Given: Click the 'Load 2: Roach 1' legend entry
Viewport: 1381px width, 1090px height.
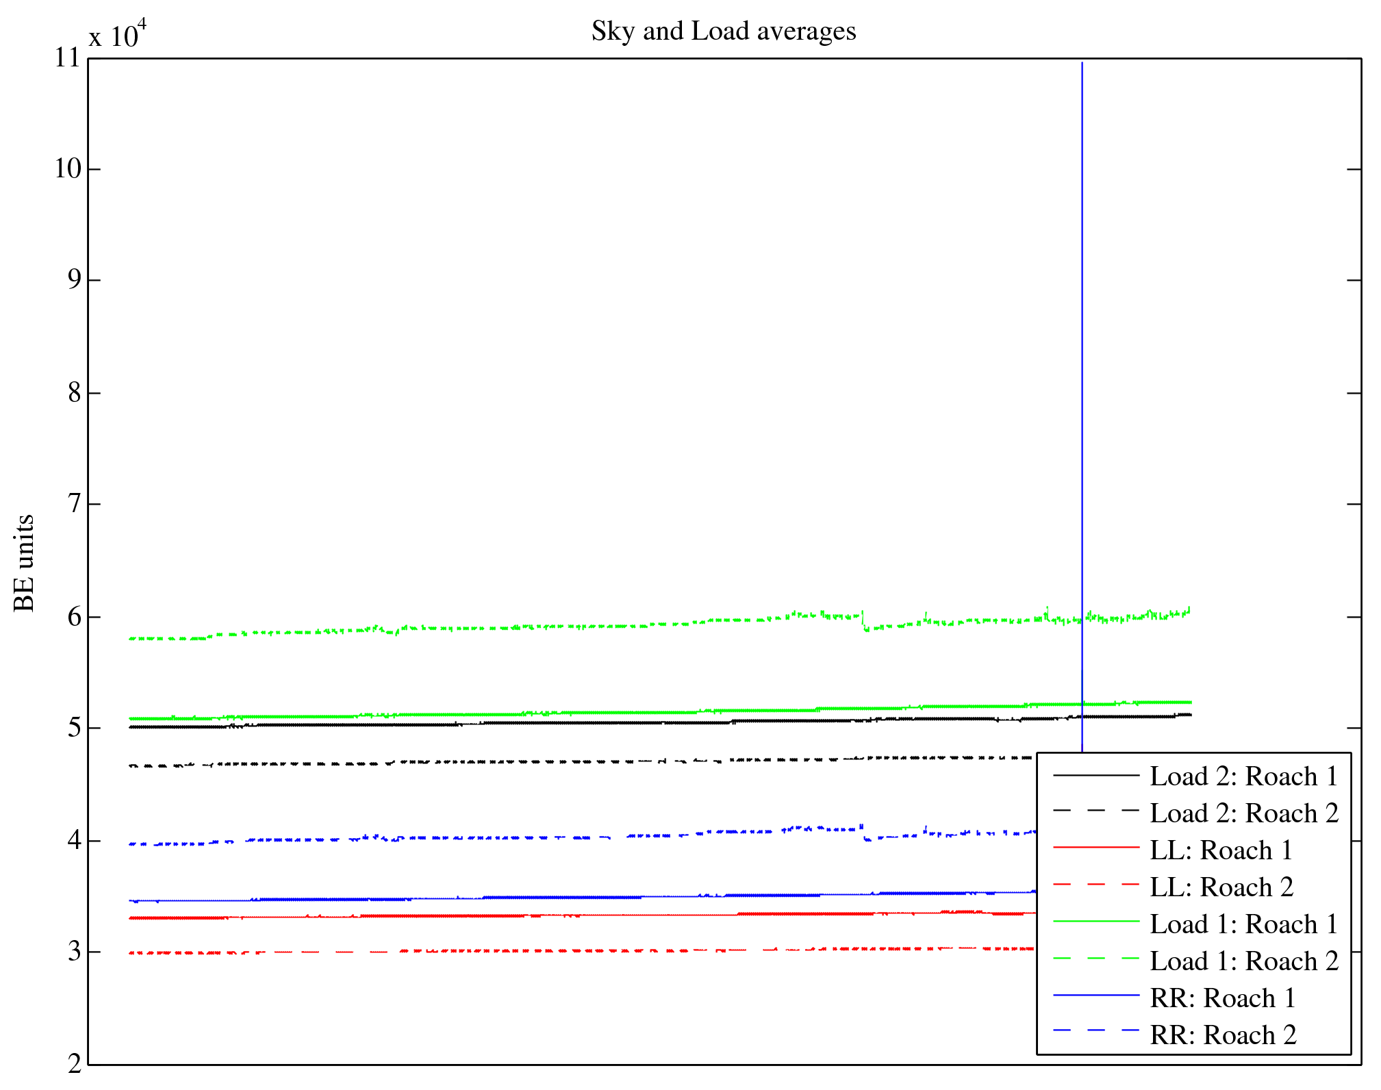Looking at the screenshot, I should [1243, 776].
